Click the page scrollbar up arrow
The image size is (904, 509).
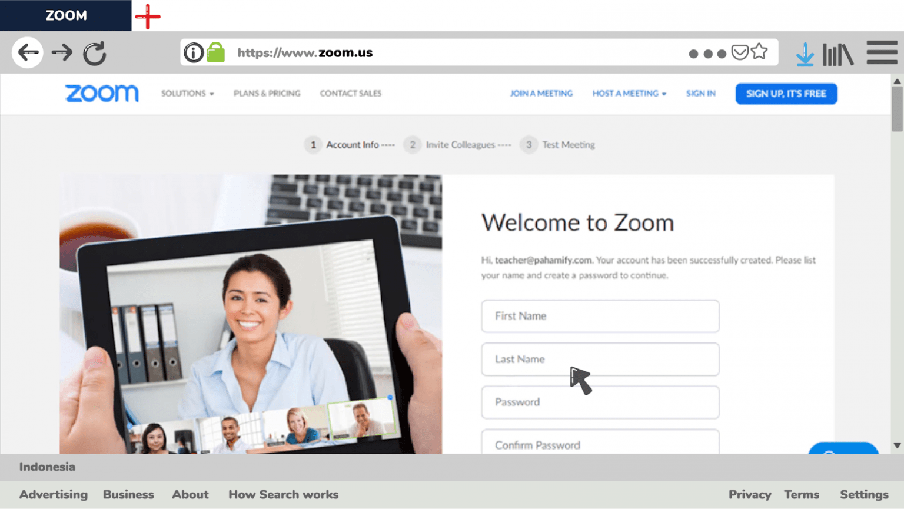coord(897,81)
